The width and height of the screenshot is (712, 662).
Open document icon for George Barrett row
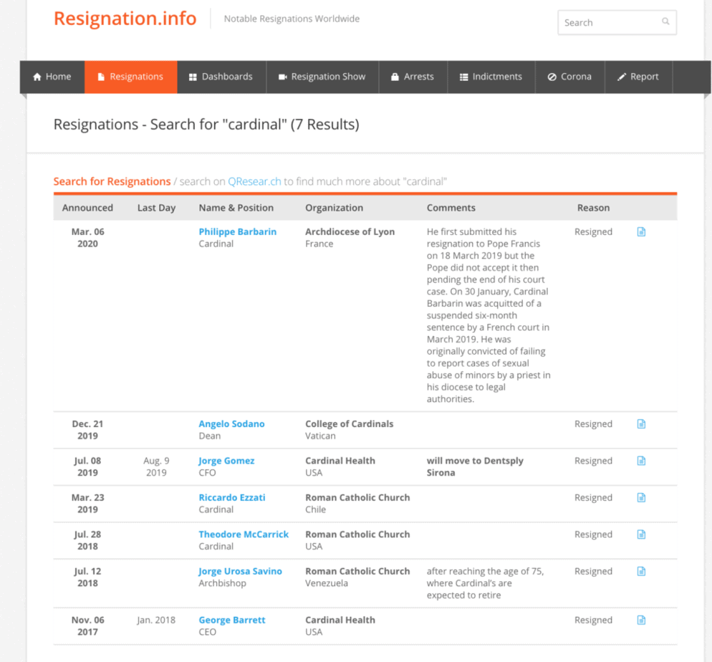pos(641,620)
